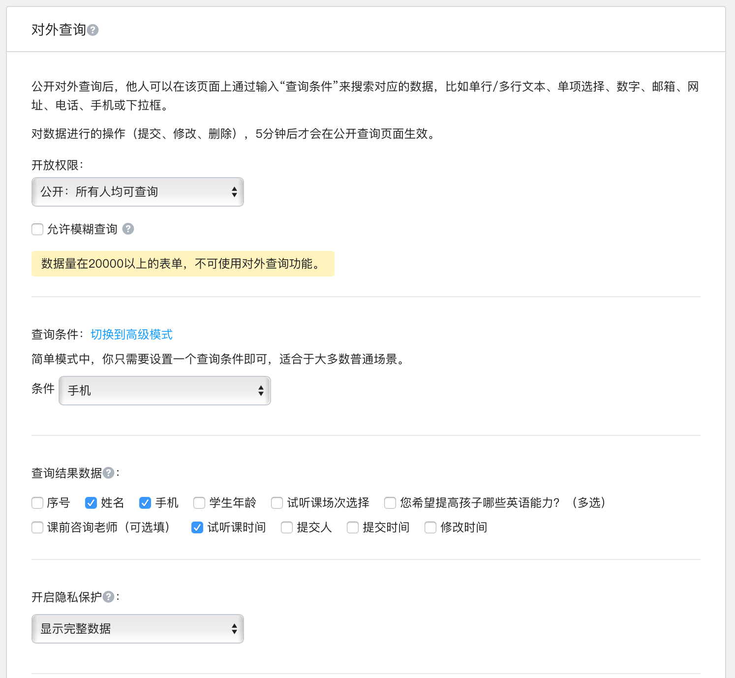The width and height of the screenshot is (735, 678).
Task: Check the 序号 checkbox
Action: 37,503
